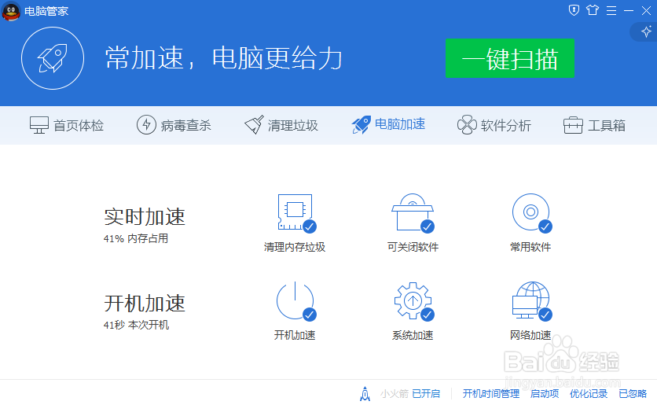Switch to 病毒查杀 tab
The width and height of the screenshot is (657, 405).
point(174,125)
